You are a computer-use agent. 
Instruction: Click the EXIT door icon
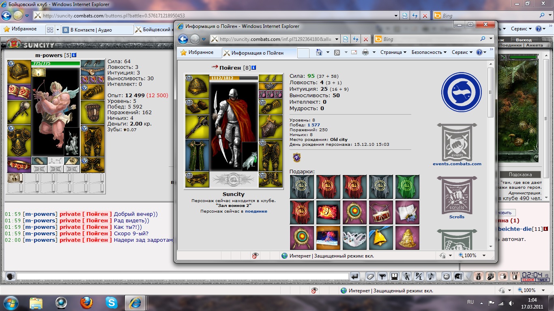515,277
